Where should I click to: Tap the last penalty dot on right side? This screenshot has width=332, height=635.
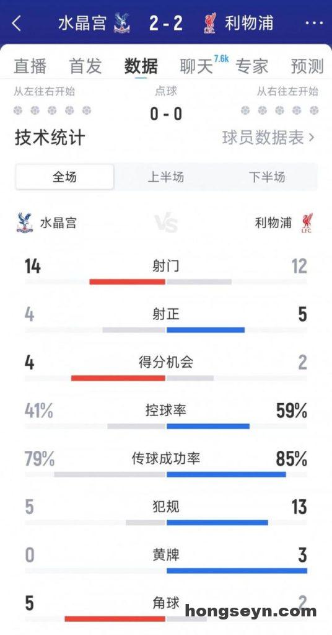[x=314, y=110]
